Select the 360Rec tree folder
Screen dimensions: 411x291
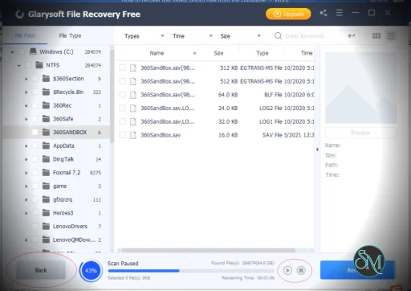pos(62,105)
